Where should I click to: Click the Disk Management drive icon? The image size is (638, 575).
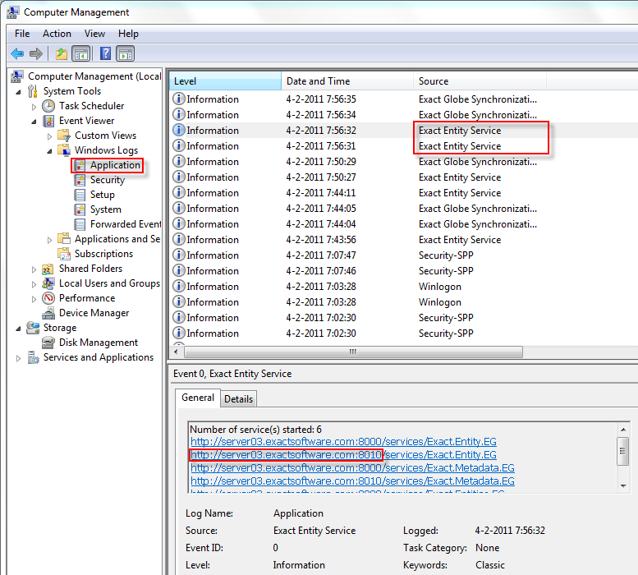48,343
